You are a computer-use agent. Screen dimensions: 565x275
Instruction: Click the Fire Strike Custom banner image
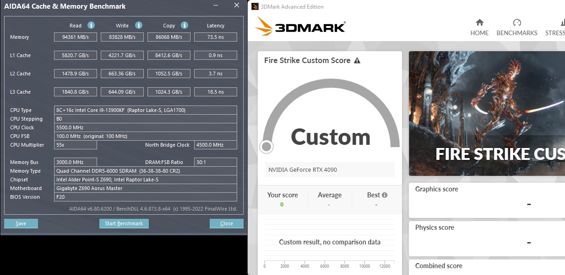coord(487,113)
